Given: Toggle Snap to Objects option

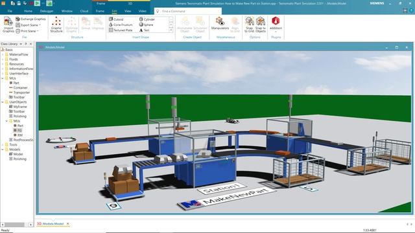Looking at the screenshot, I should 261,25.
